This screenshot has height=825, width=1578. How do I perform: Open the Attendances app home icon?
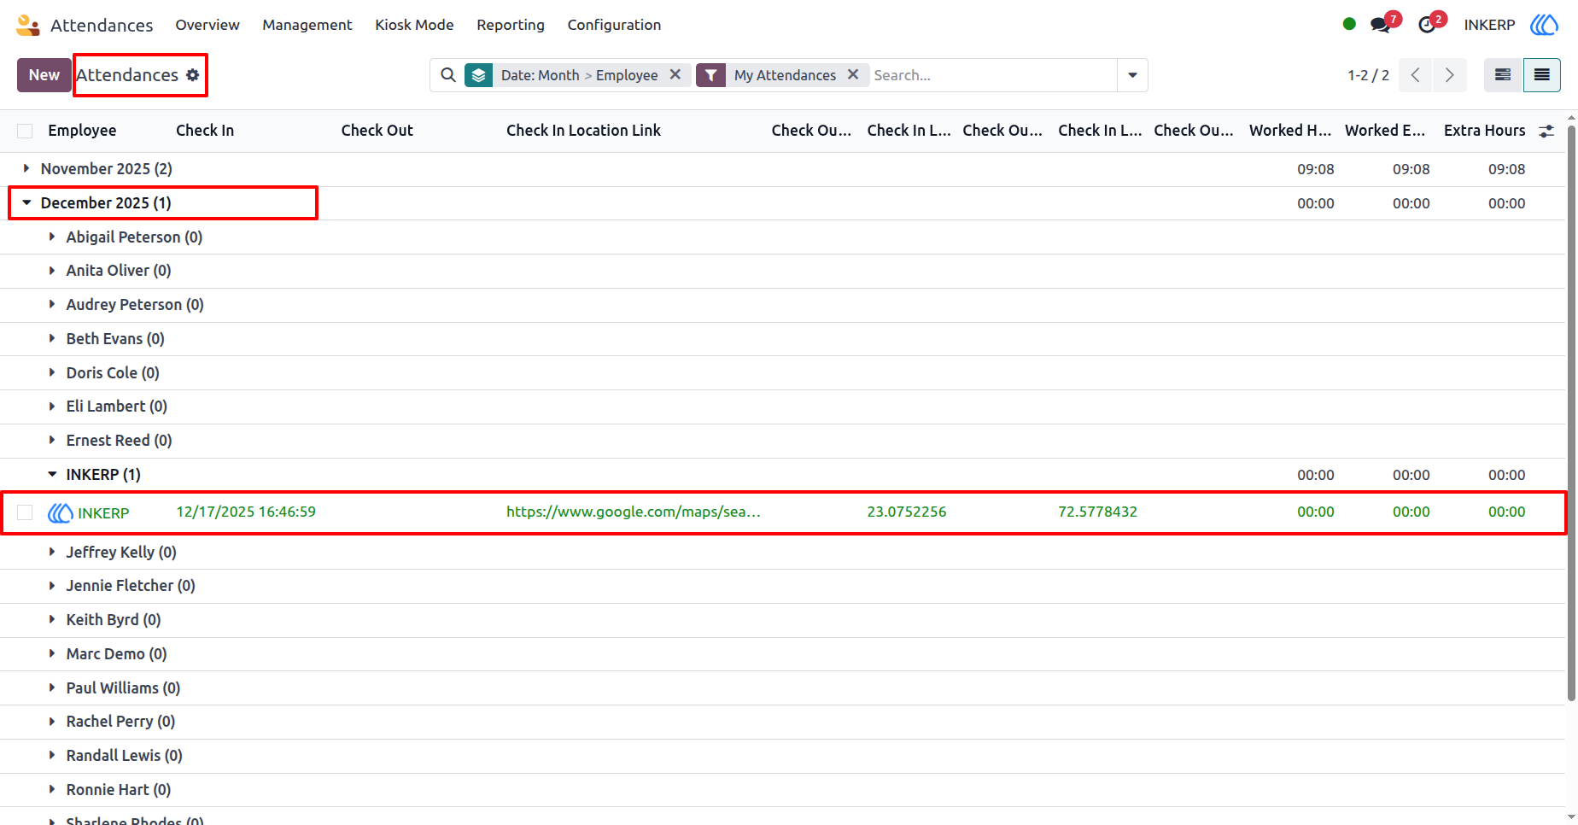pos(28,25)
